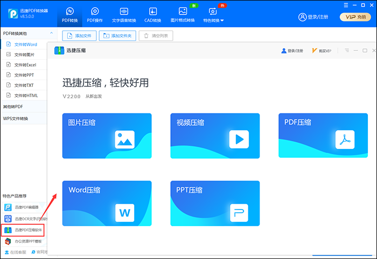Click the user avatar icon beside 登录/注册
Viewport: 377px width, 259px height.
tap(302, 17)
